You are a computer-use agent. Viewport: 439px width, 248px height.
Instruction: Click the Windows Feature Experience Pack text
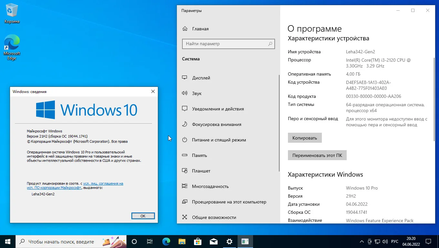coord(380,221)
